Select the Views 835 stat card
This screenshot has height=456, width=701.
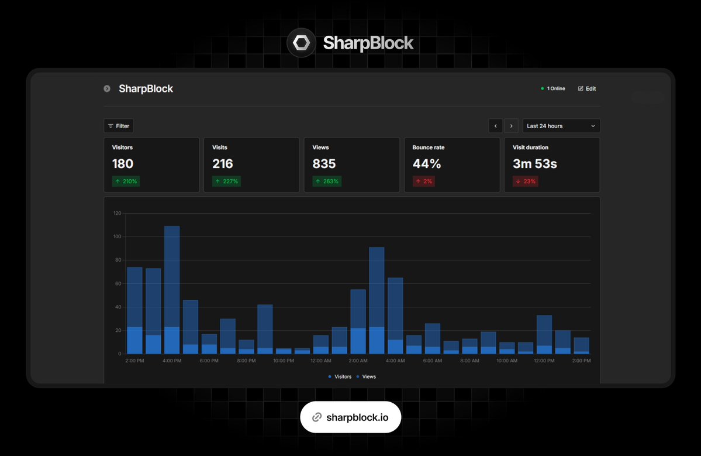click(352, 164)
